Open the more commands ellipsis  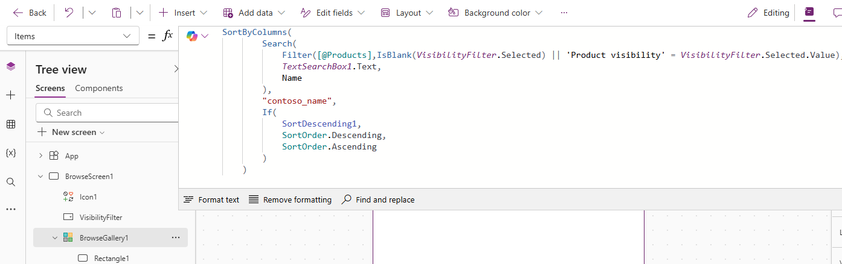564,13
